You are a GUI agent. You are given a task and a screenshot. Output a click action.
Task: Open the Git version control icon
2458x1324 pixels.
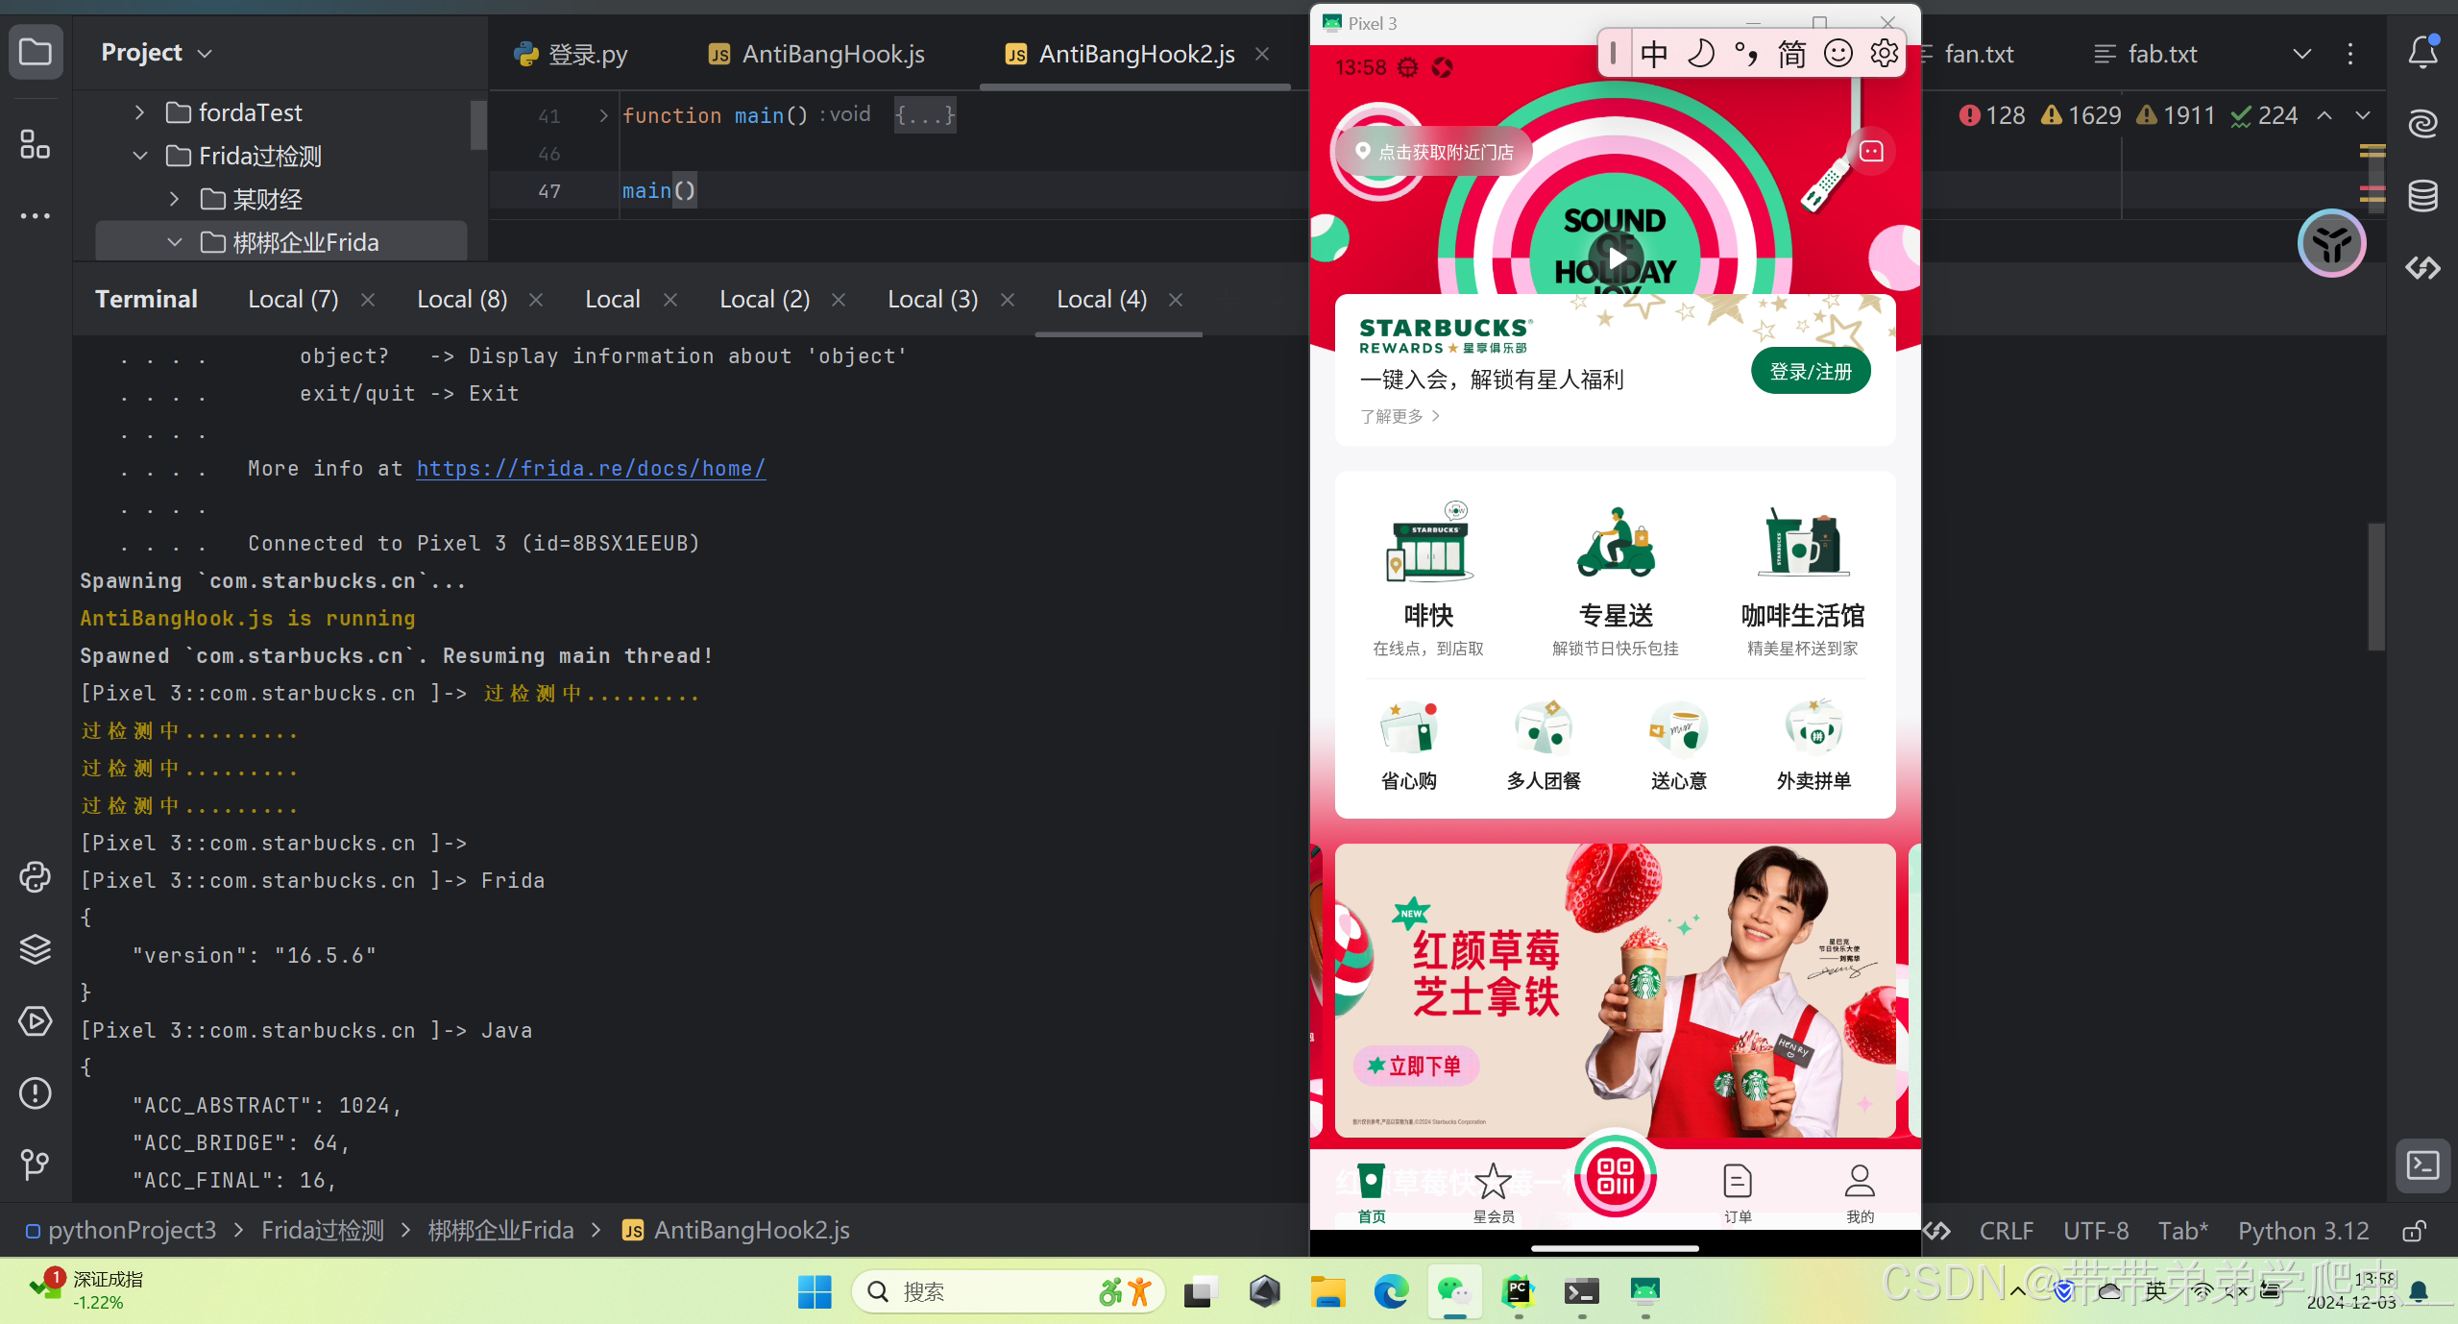36,1165
